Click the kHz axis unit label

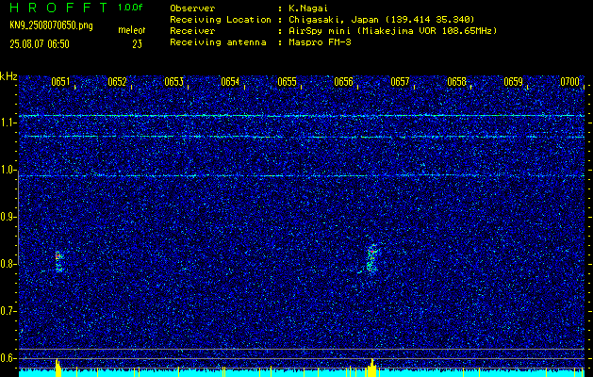coord(8,76)
